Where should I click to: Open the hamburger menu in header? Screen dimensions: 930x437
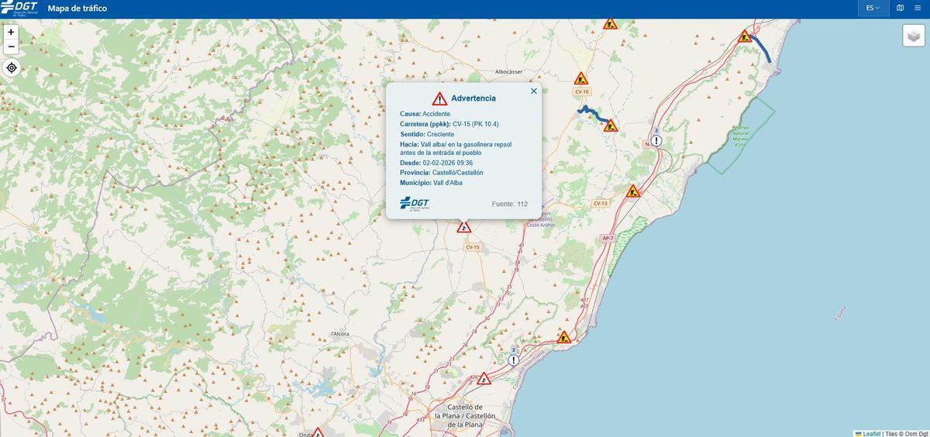pyautogui.click(x=918, y=8)
